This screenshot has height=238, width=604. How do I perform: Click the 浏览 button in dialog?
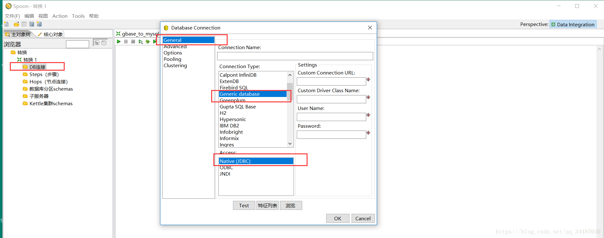tap(291, 205)
